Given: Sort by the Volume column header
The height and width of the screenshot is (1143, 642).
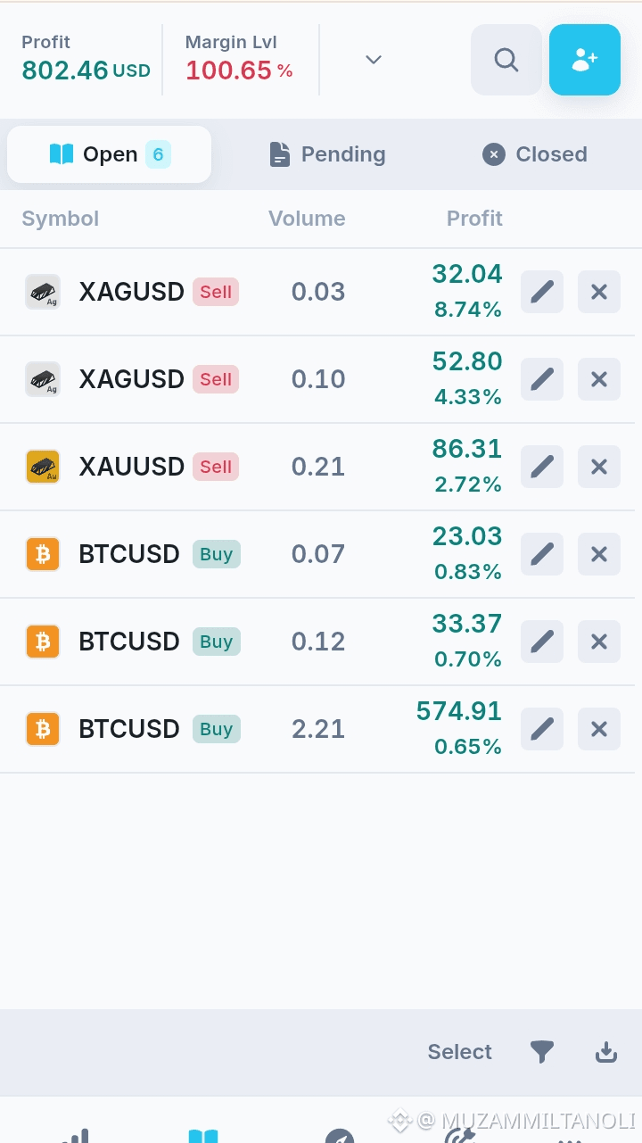Looking at the screenshot, I should (x=307, y=219).
